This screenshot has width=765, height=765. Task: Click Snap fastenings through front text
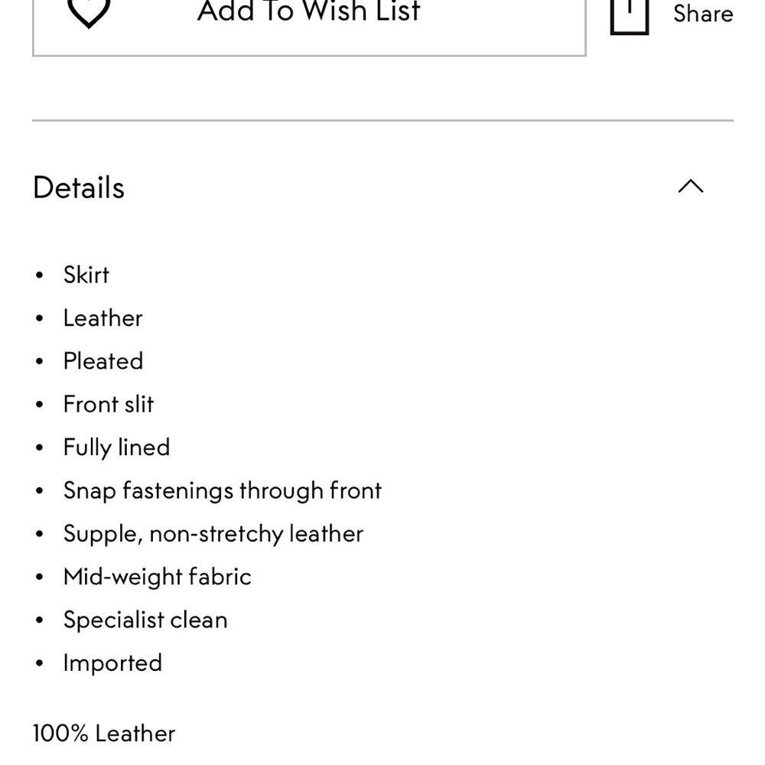click(x=223, y=491)
